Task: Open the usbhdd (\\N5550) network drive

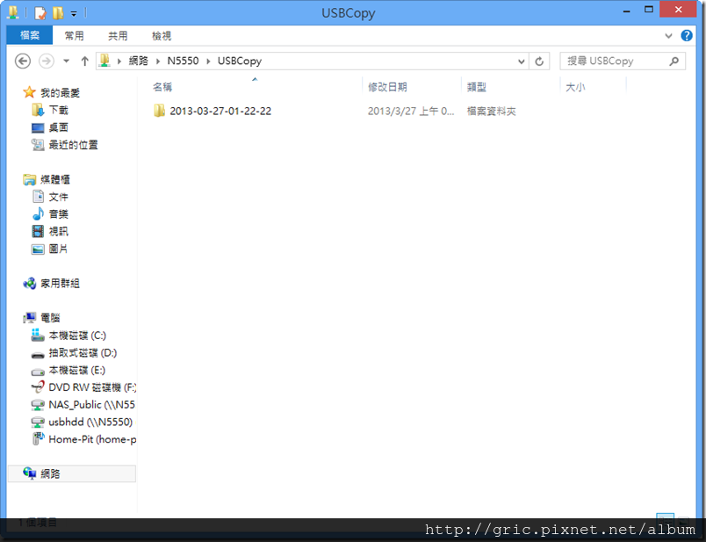Action: (90, 423)
